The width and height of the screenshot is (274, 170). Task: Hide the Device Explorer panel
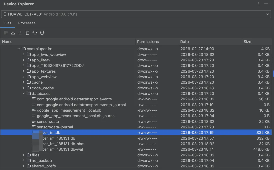pyautogui.click(x=266, y=4)
